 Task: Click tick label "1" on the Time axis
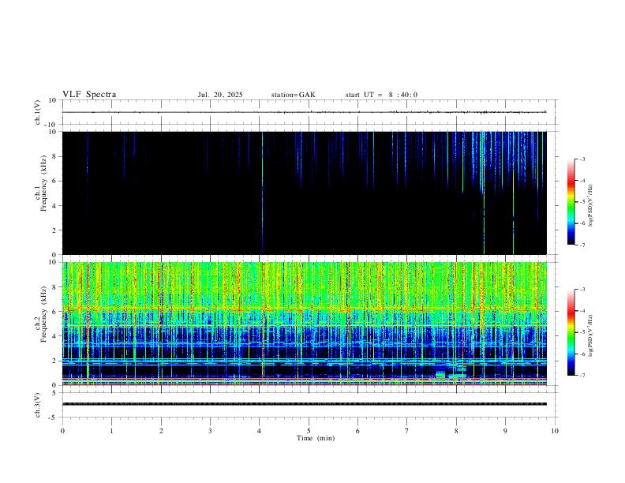[x=112, y=431]
